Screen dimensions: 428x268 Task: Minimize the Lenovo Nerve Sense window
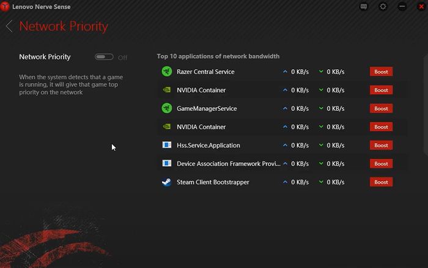(x=402, y=6)
